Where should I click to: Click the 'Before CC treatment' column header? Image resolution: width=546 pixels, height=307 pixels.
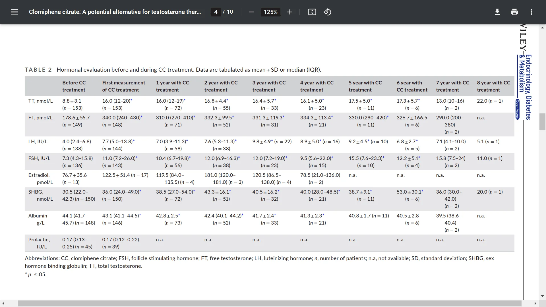[x=74, y=86]
